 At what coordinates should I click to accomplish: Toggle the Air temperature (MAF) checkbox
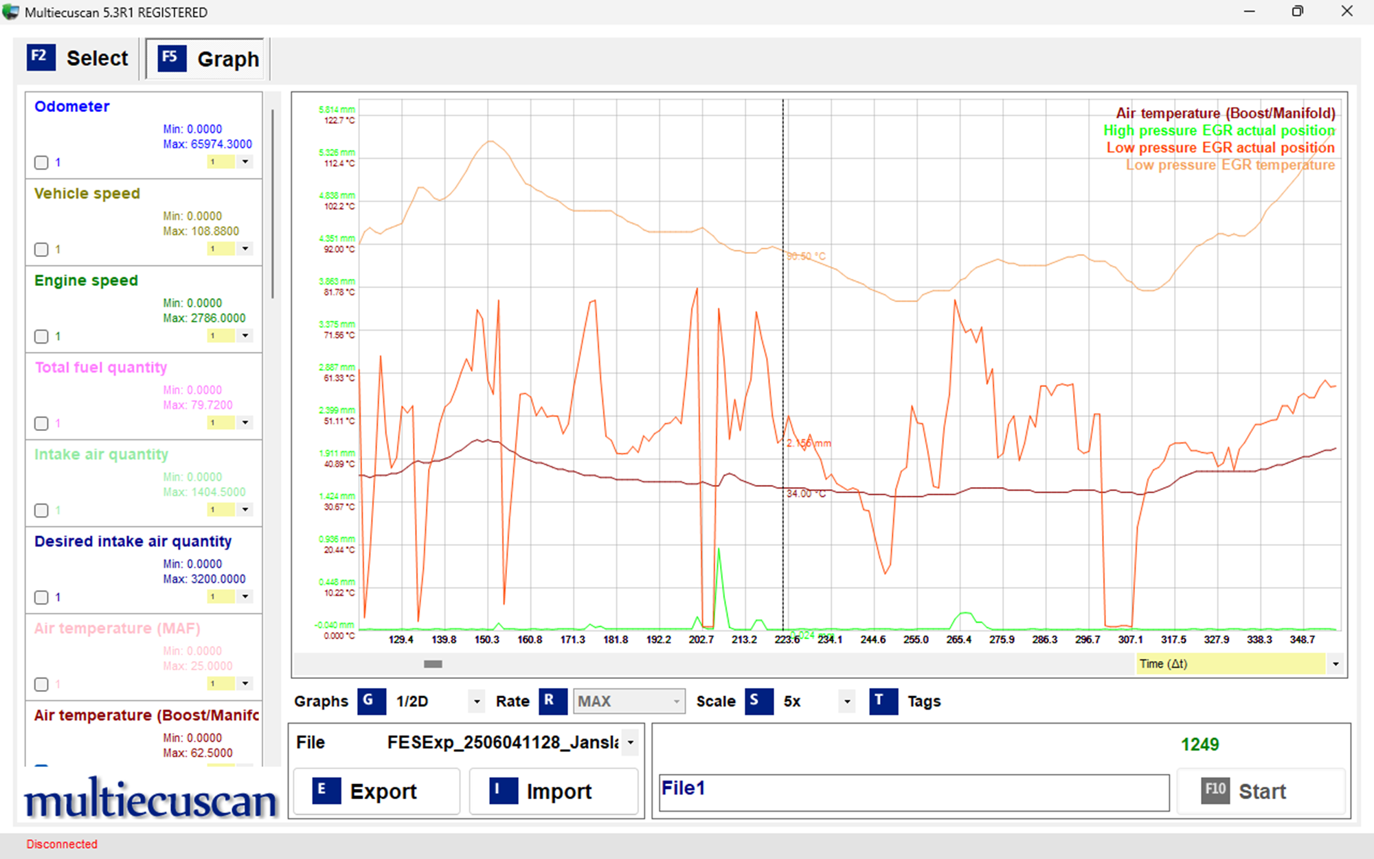[41, 684]
